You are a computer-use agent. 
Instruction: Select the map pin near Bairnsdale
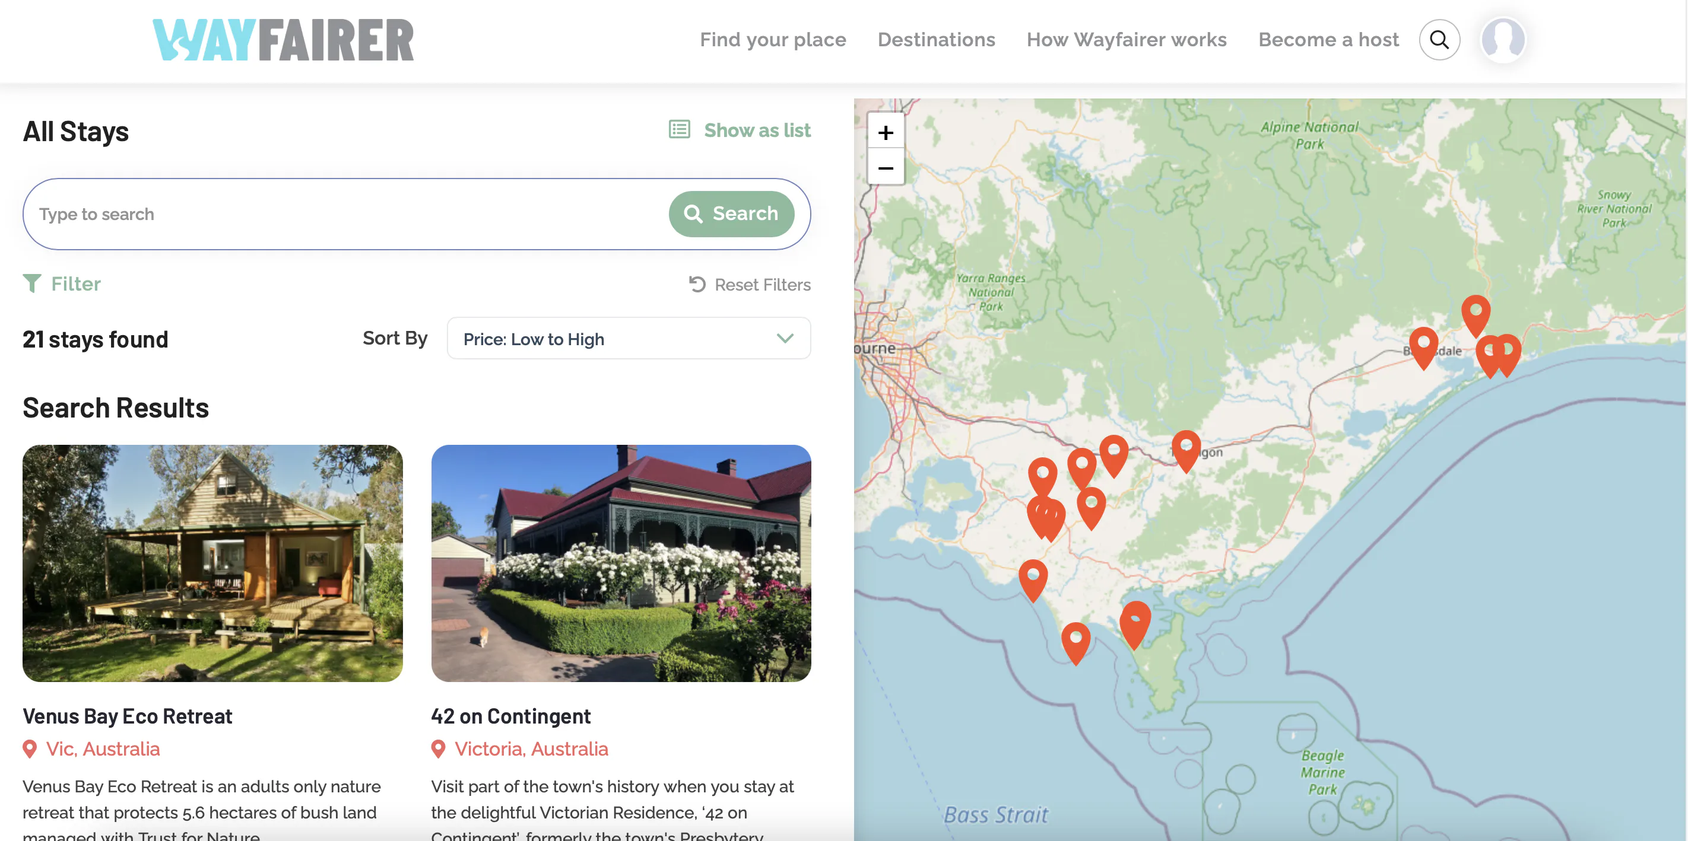click(x=1423, y=347)
